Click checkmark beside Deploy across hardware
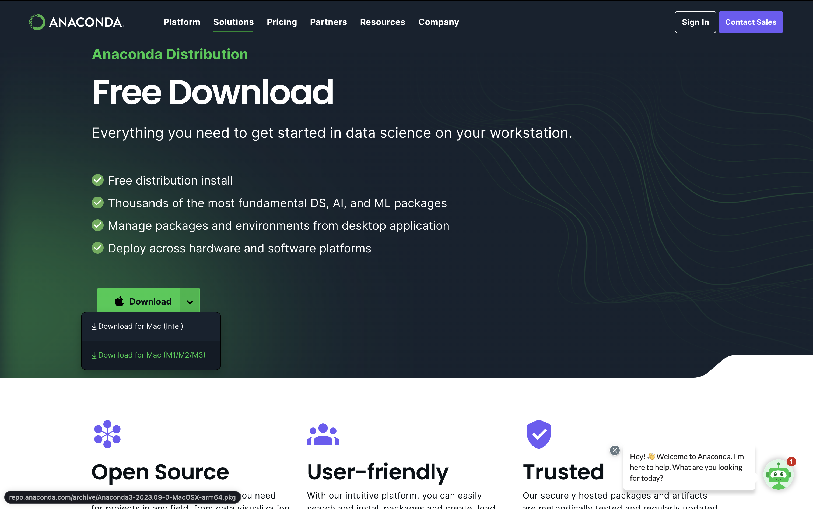 (98, 248)
